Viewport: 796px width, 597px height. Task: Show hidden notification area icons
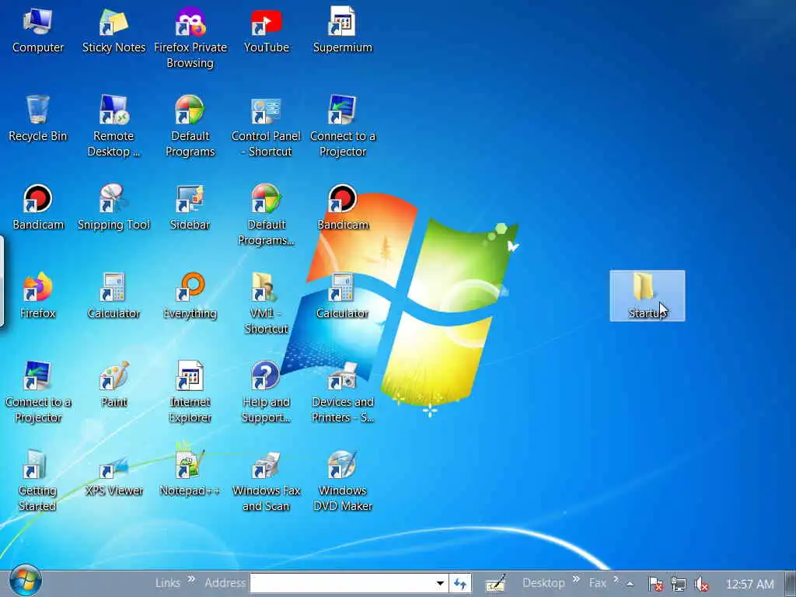[x=630, y=584]
